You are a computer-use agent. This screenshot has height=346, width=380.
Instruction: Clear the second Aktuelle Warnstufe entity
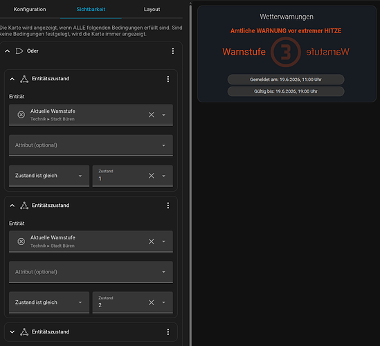pos(151,242)
